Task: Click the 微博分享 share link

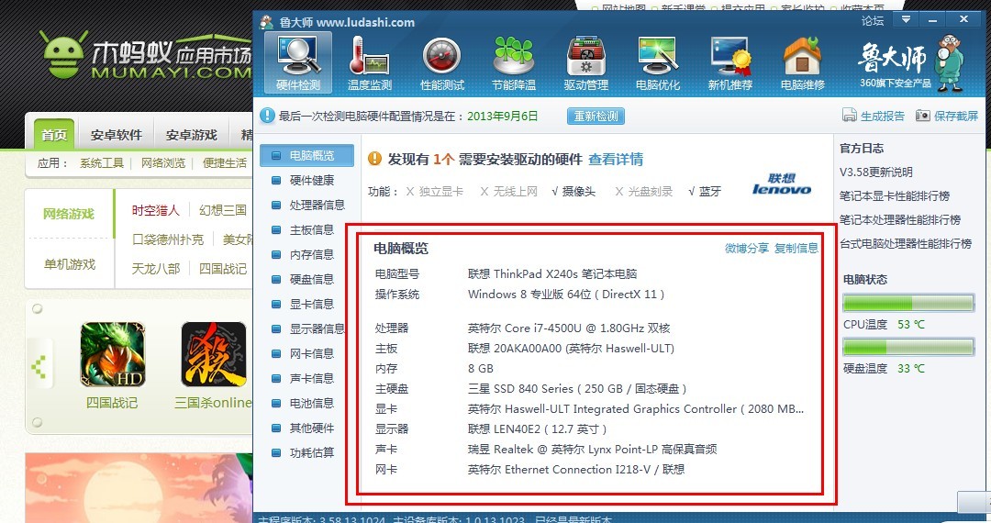Action: point(746,249)
